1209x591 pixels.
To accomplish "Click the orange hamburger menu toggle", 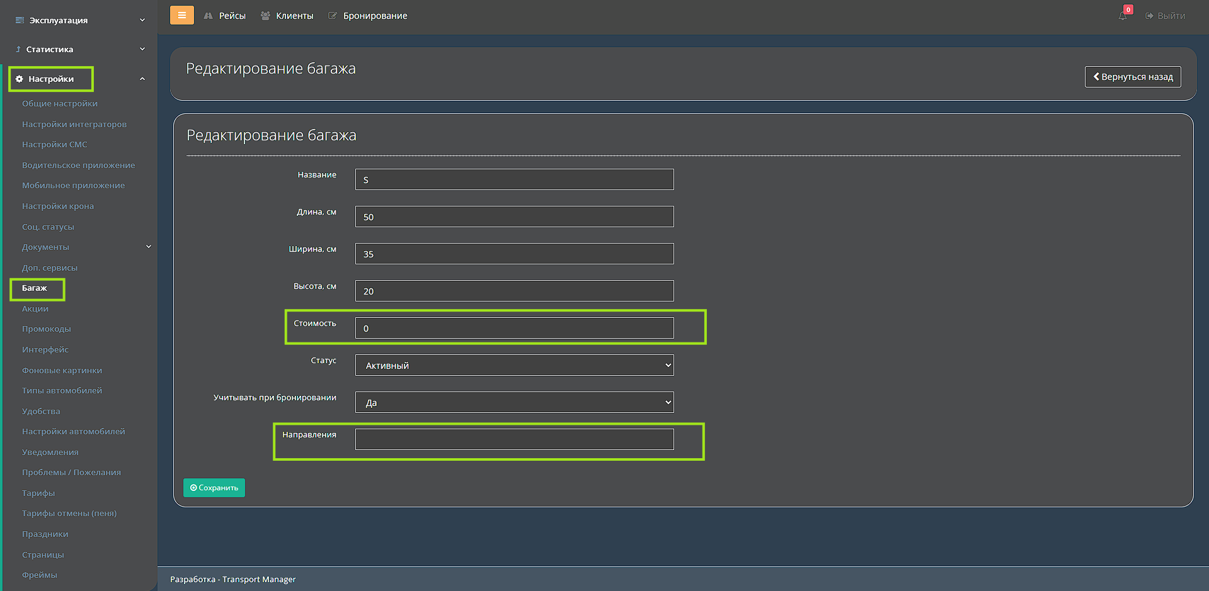I will tap(181, 15).
